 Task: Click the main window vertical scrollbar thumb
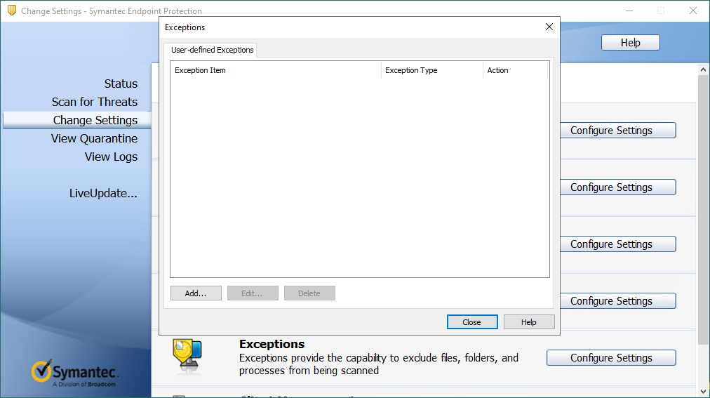(703, 209)
